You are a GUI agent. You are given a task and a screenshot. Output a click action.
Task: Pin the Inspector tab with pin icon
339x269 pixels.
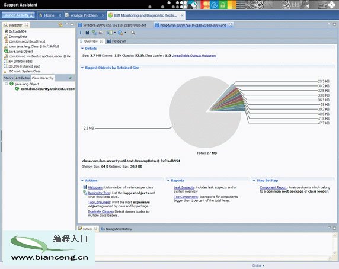(x=71, y=78)
